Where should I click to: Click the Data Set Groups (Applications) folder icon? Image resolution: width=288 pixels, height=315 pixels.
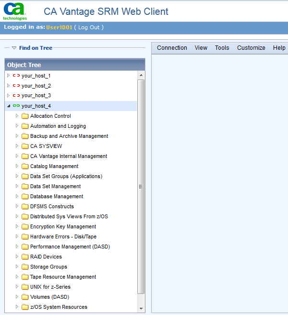[x=25, y=176]
